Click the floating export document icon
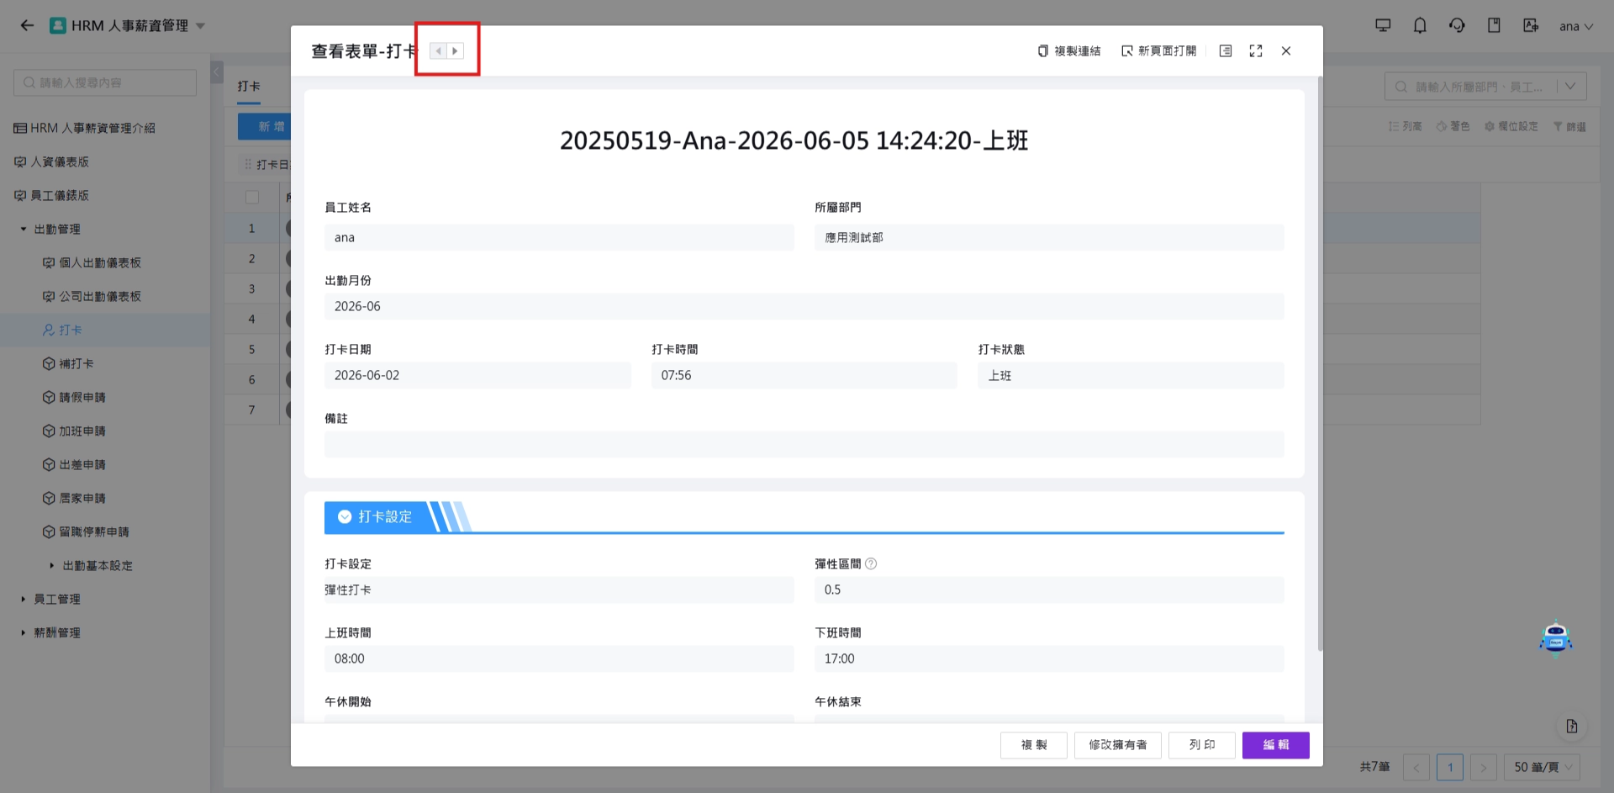Screen dimensions: 1614x793 (x=1572, y=726)
